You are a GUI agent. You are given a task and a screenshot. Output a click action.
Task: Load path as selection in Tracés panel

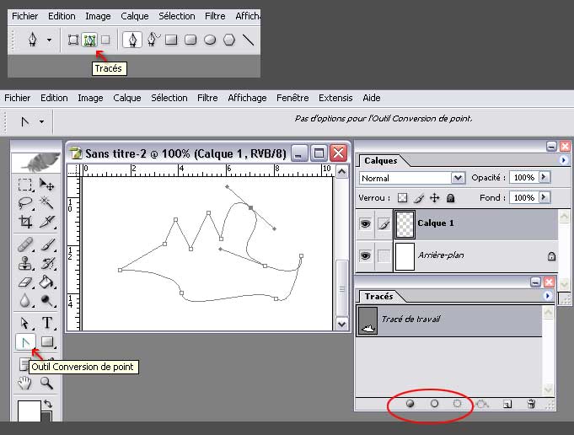[x=457, y=404]
